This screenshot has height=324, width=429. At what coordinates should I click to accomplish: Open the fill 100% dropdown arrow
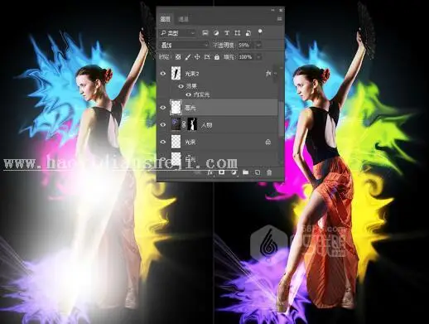click(258, 57)
